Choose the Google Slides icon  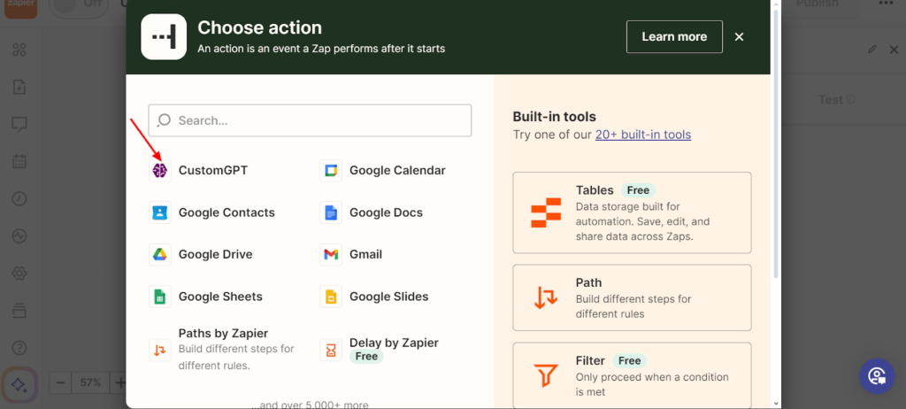pos(331,297)
